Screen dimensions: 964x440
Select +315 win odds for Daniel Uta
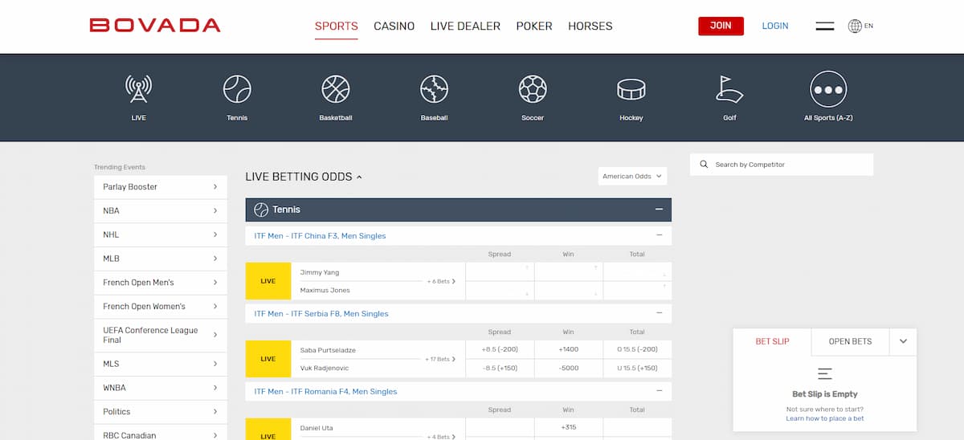click(568, 428)
